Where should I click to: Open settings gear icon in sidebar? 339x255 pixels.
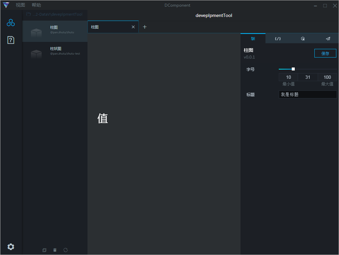coord(11,247)
